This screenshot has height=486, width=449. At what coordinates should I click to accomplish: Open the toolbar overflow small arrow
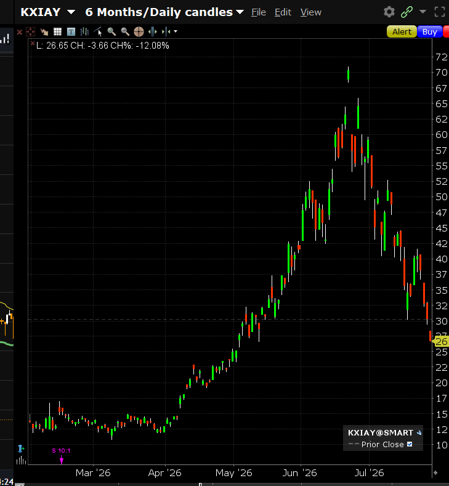pyautogui.click(x=176, y=31)
